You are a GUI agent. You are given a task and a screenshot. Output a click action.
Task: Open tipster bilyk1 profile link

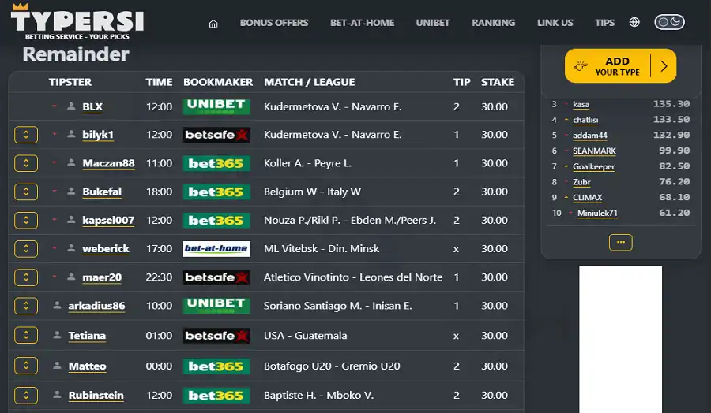click(97, 135)
